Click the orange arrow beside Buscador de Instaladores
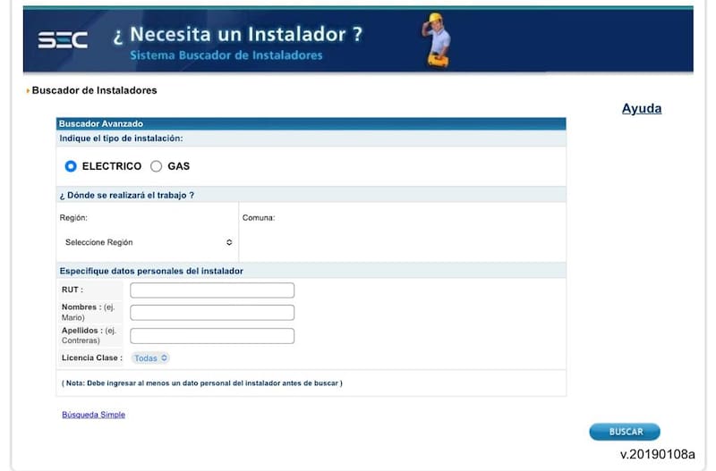This screenshot has height=471, width=716. (x=28, y=91)
